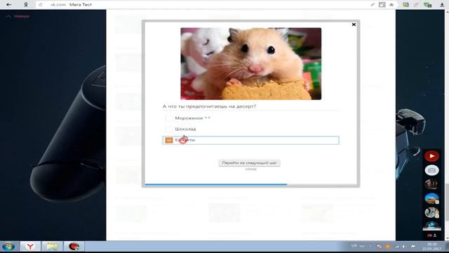Click green extension icon in browser toolbar

pos(406,5)
